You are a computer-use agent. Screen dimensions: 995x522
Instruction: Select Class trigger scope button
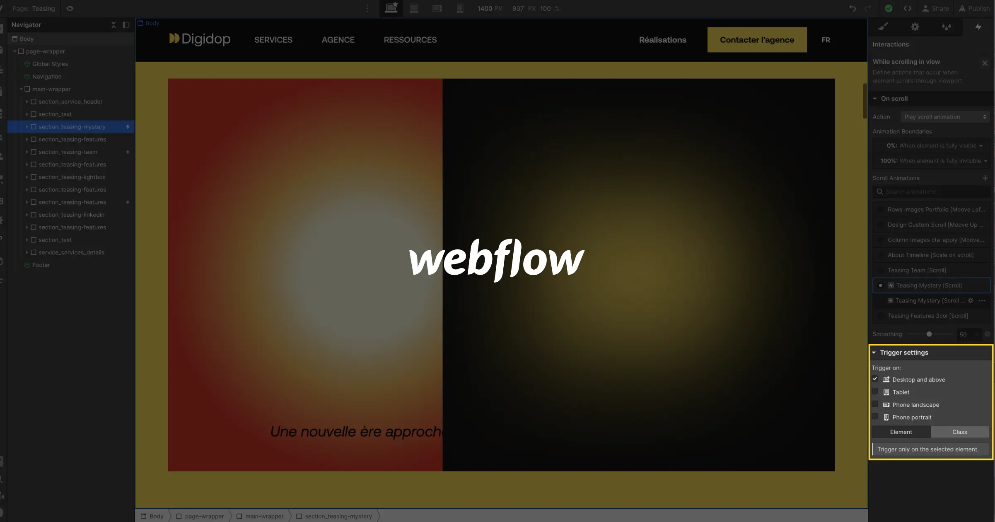[959, 432]
